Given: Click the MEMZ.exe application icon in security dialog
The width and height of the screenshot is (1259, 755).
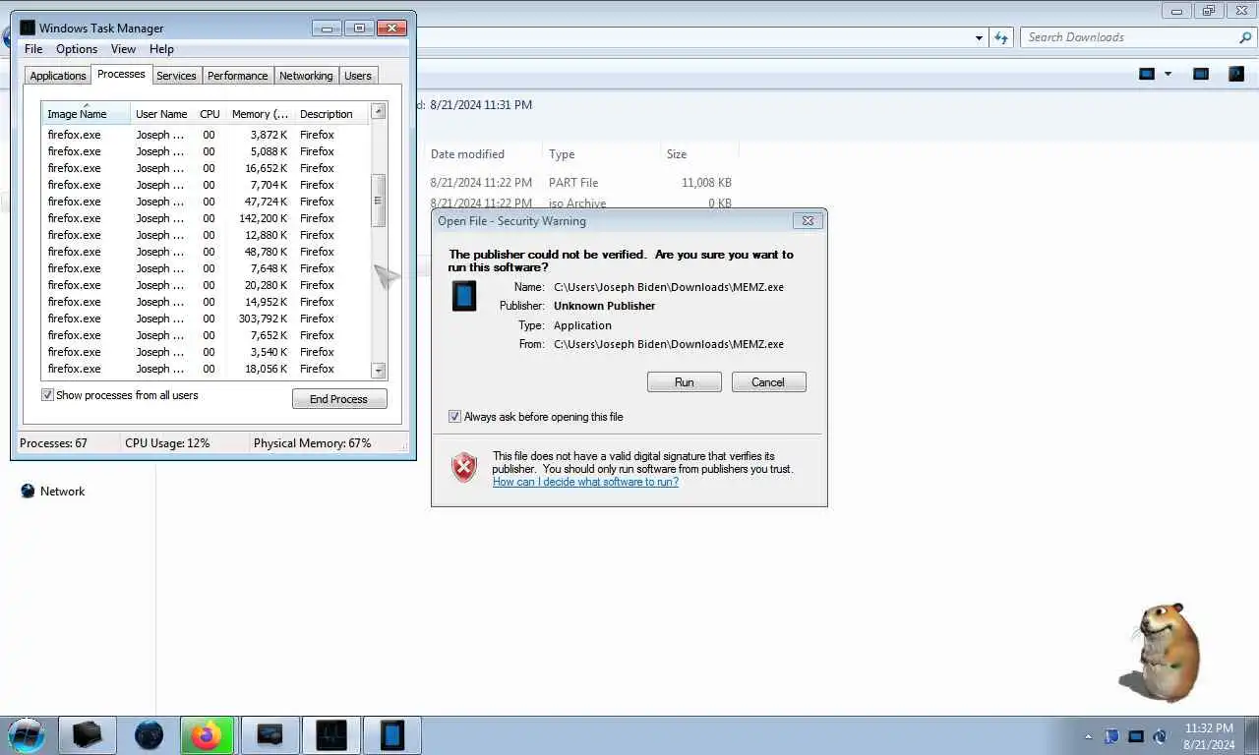Looking at the screenshot, I should click(x=464, y=296).
